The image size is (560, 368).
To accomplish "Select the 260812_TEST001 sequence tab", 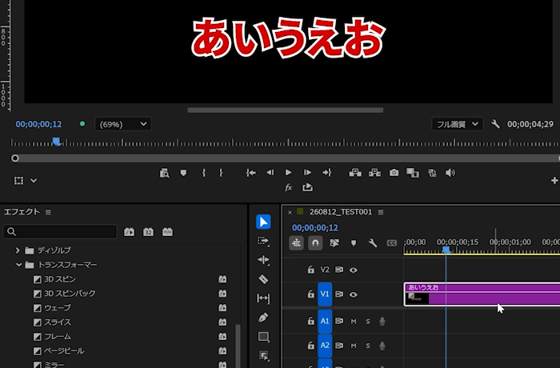I will 340,212.
